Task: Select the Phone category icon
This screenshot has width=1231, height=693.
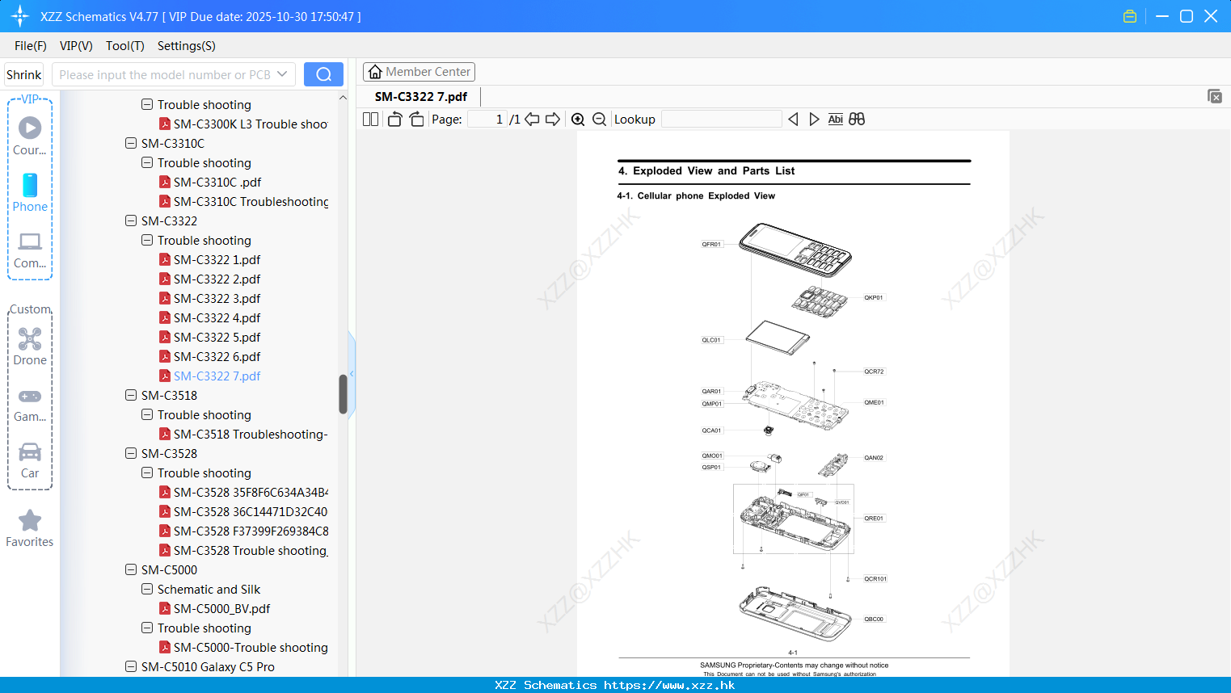Action: click(x=30, y=193)
